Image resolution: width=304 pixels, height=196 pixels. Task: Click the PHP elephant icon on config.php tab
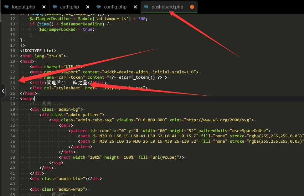99,7
